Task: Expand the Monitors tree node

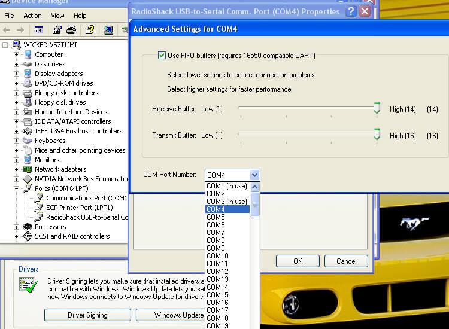Action: tap(16, 160)
